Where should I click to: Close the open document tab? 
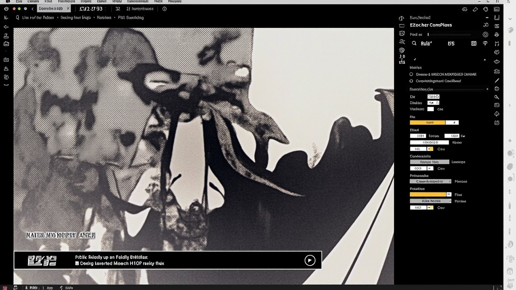(x=68, y=8)
